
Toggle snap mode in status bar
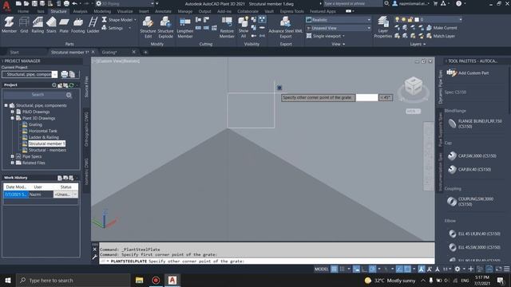click(x=342, y=269)
